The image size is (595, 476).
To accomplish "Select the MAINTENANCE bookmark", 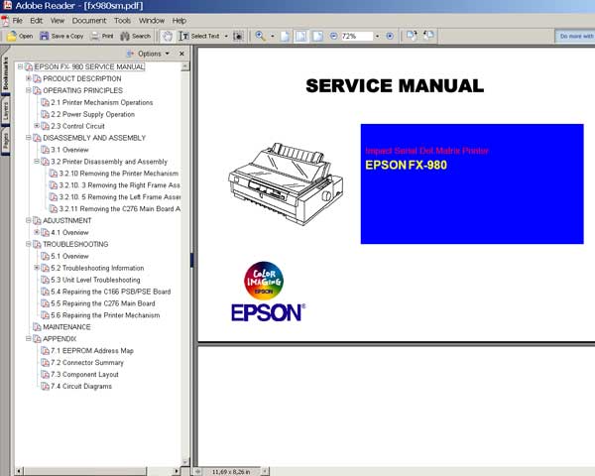I will [66, 327].
